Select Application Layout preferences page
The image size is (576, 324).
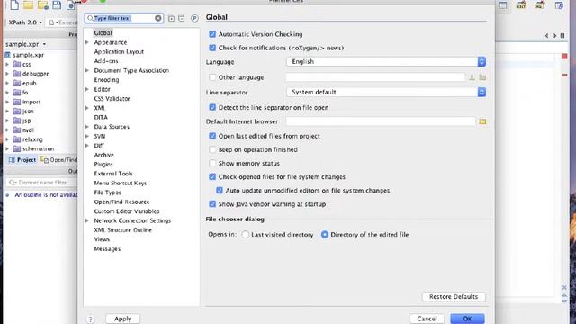click(119, 52)
